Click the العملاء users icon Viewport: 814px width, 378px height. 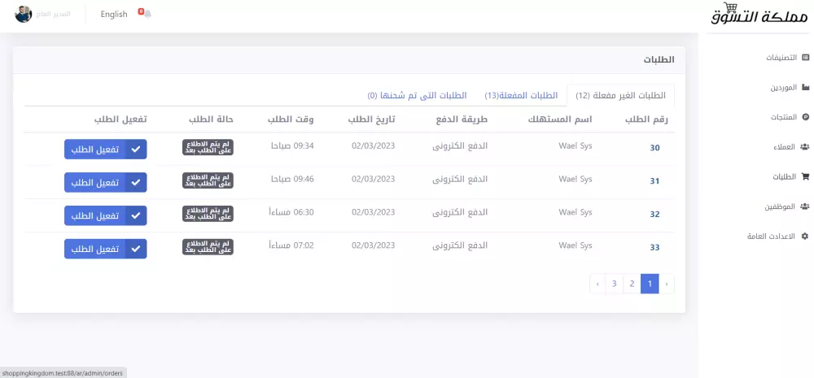805,146
